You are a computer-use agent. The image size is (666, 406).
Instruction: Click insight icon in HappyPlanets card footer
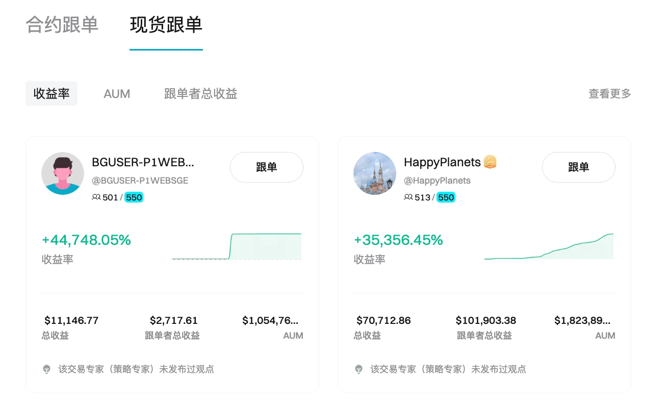pos(359,369)
